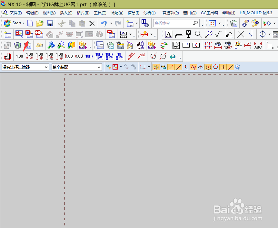Click the ABC text dimension icon
The height and width of the screenshot is (228, 278).
(x=258, y=46)
